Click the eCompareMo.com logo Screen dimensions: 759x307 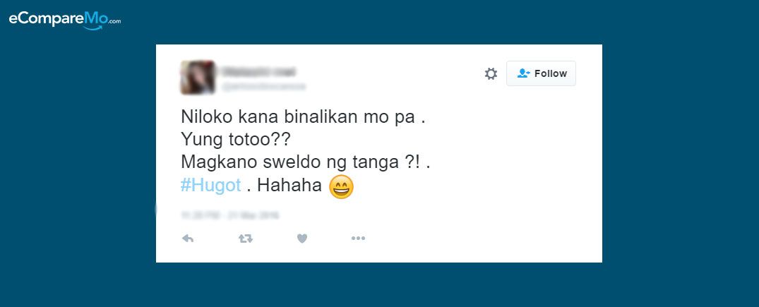65,20
